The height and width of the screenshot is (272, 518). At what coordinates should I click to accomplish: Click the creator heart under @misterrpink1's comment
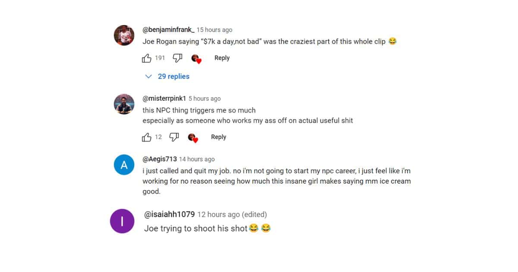pos(193,138)
